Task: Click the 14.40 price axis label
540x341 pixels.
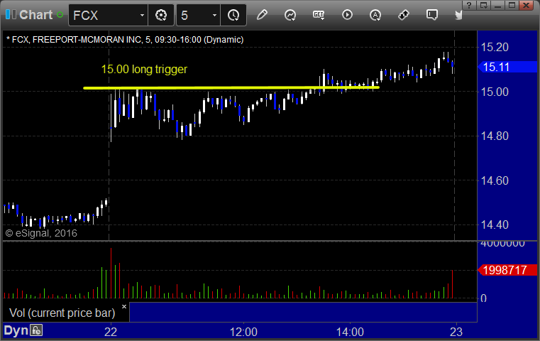Action: coord(495,225)
